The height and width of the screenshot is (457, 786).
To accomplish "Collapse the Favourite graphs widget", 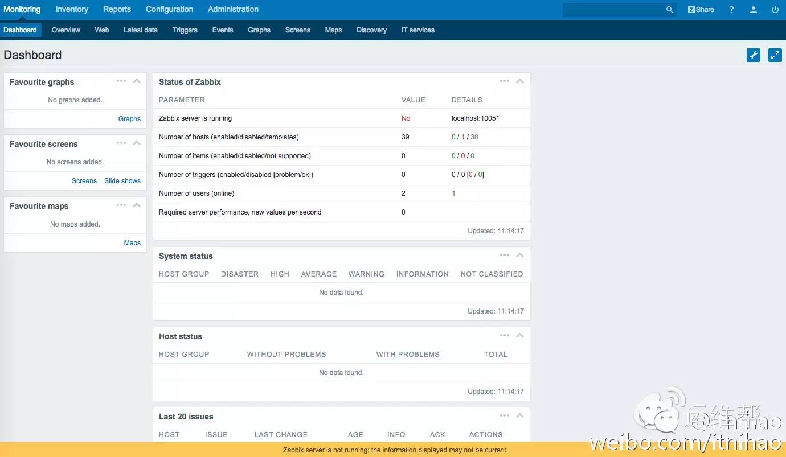I will click(137, 81).
